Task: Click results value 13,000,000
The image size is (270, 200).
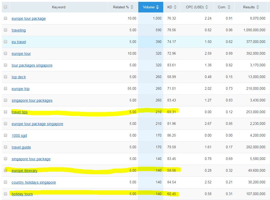Action: pos(257,77)
